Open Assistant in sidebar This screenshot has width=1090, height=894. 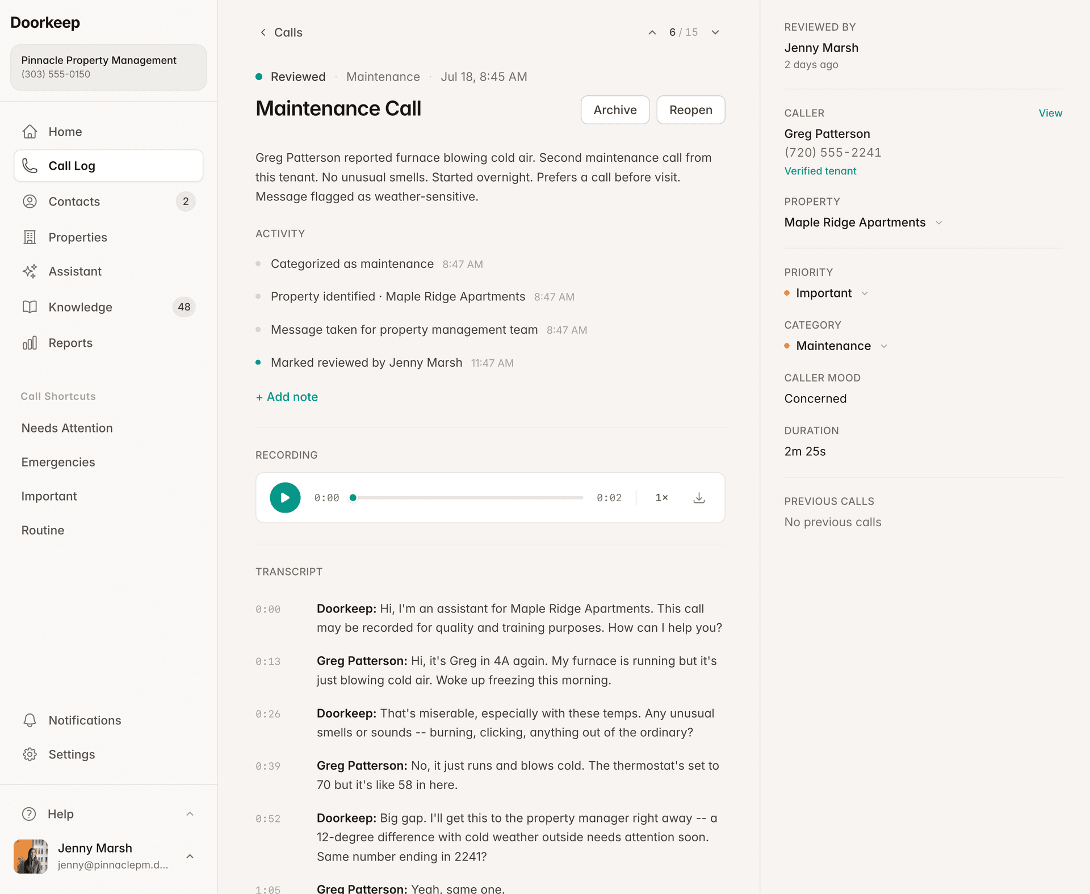point(108,271)
